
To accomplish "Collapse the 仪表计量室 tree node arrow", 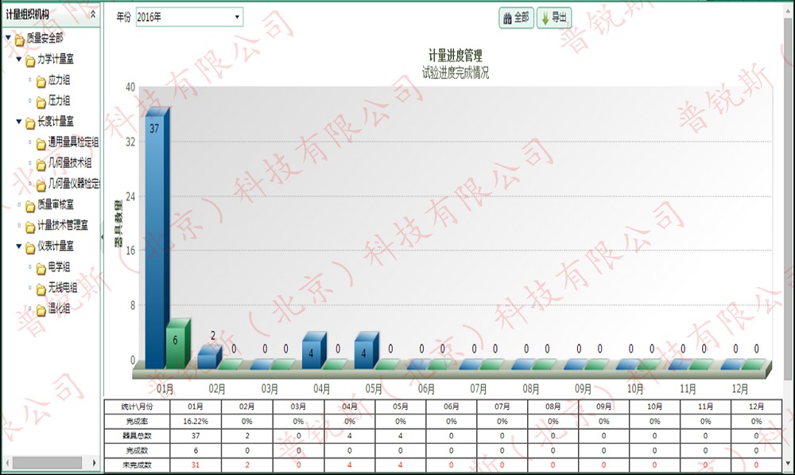I will (19, 247).
